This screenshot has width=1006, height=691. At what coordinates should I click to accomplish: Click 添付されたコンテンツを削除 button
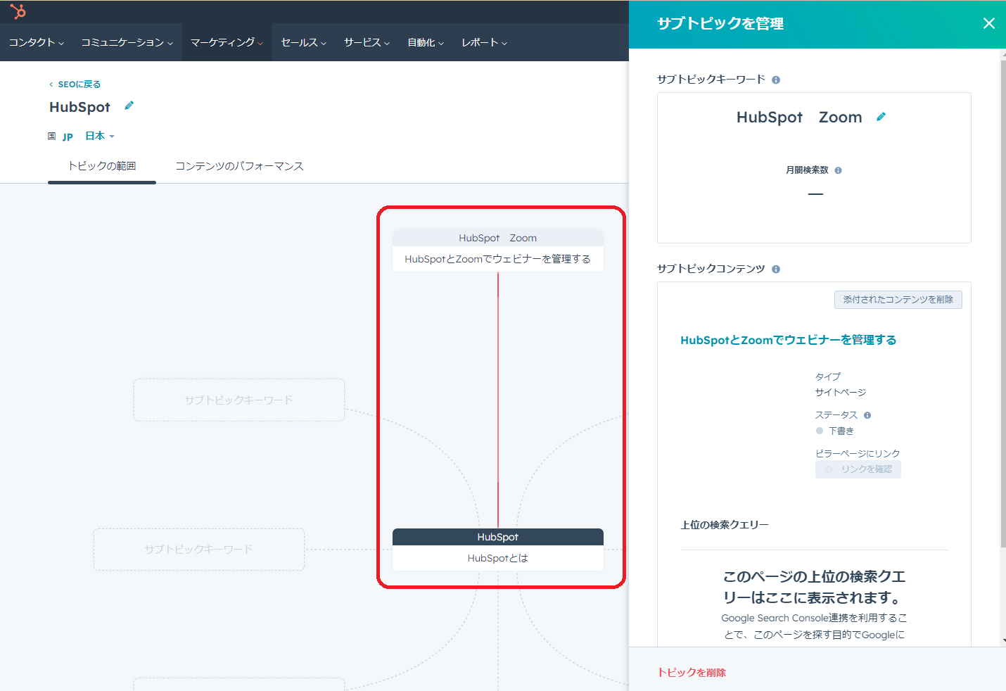[x=898, y=300]
